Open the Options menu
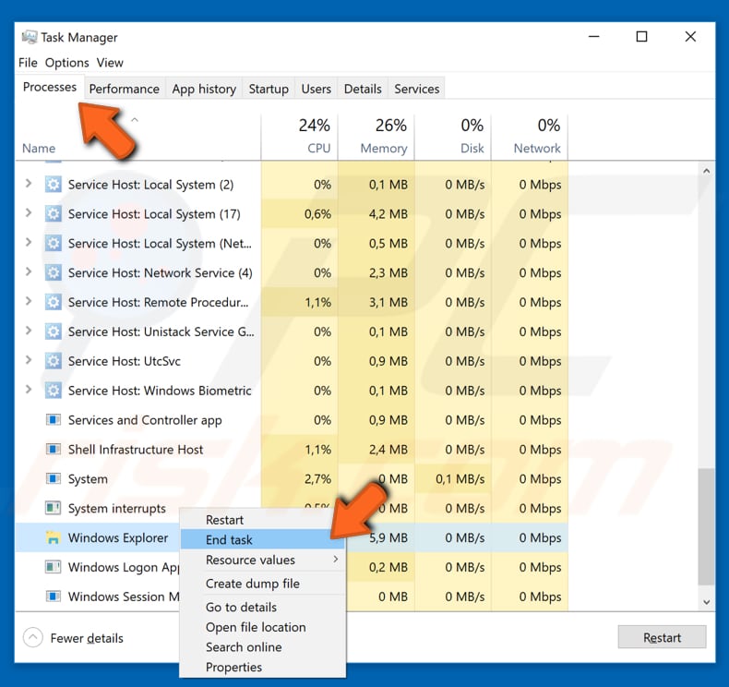The image size is (729, 687). coord(67,62)
